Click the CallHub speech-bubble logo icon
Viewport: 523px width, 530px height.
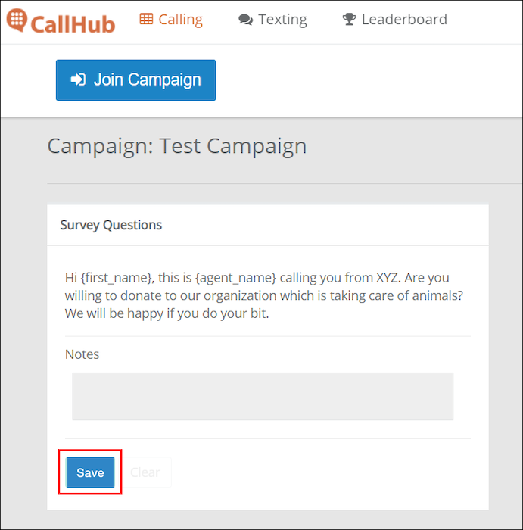tap(17, 20)
